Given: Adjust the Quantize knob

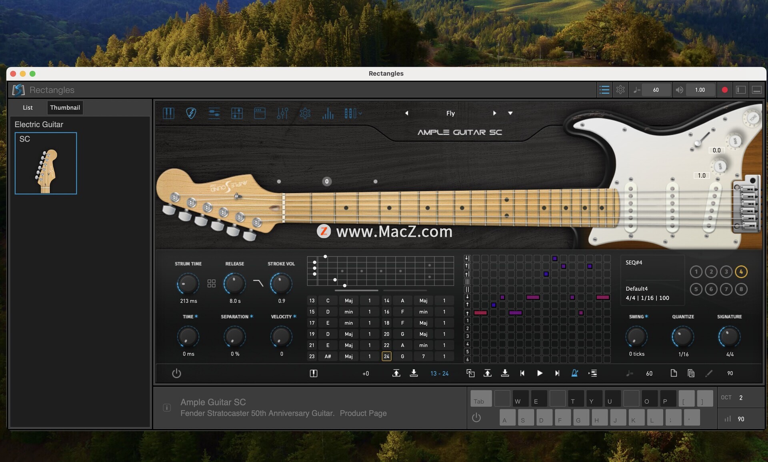Looking at the screenshot, I should point(683,337).
